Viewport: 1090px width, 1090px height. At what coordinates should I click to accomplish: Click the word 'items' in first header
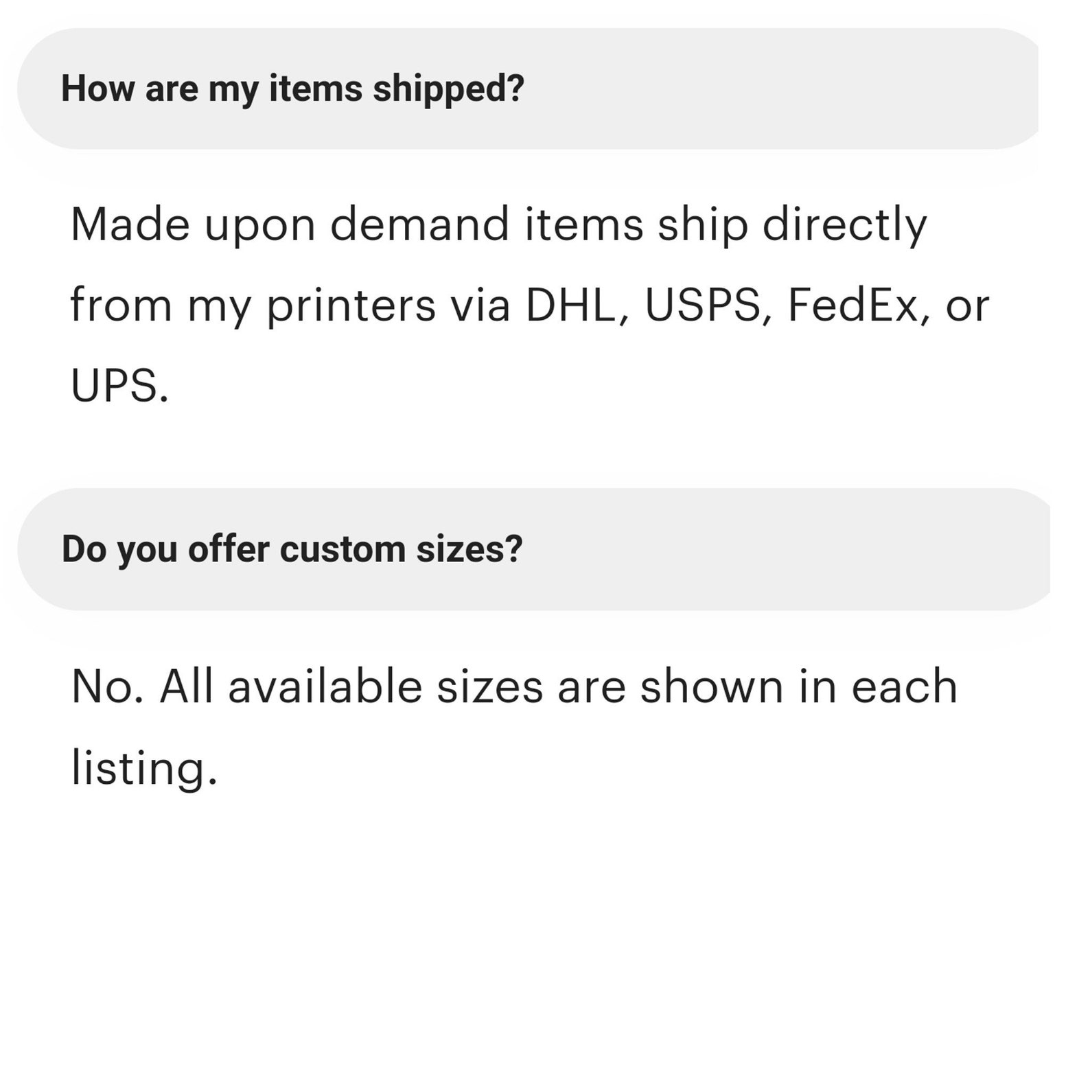[315, 89]
